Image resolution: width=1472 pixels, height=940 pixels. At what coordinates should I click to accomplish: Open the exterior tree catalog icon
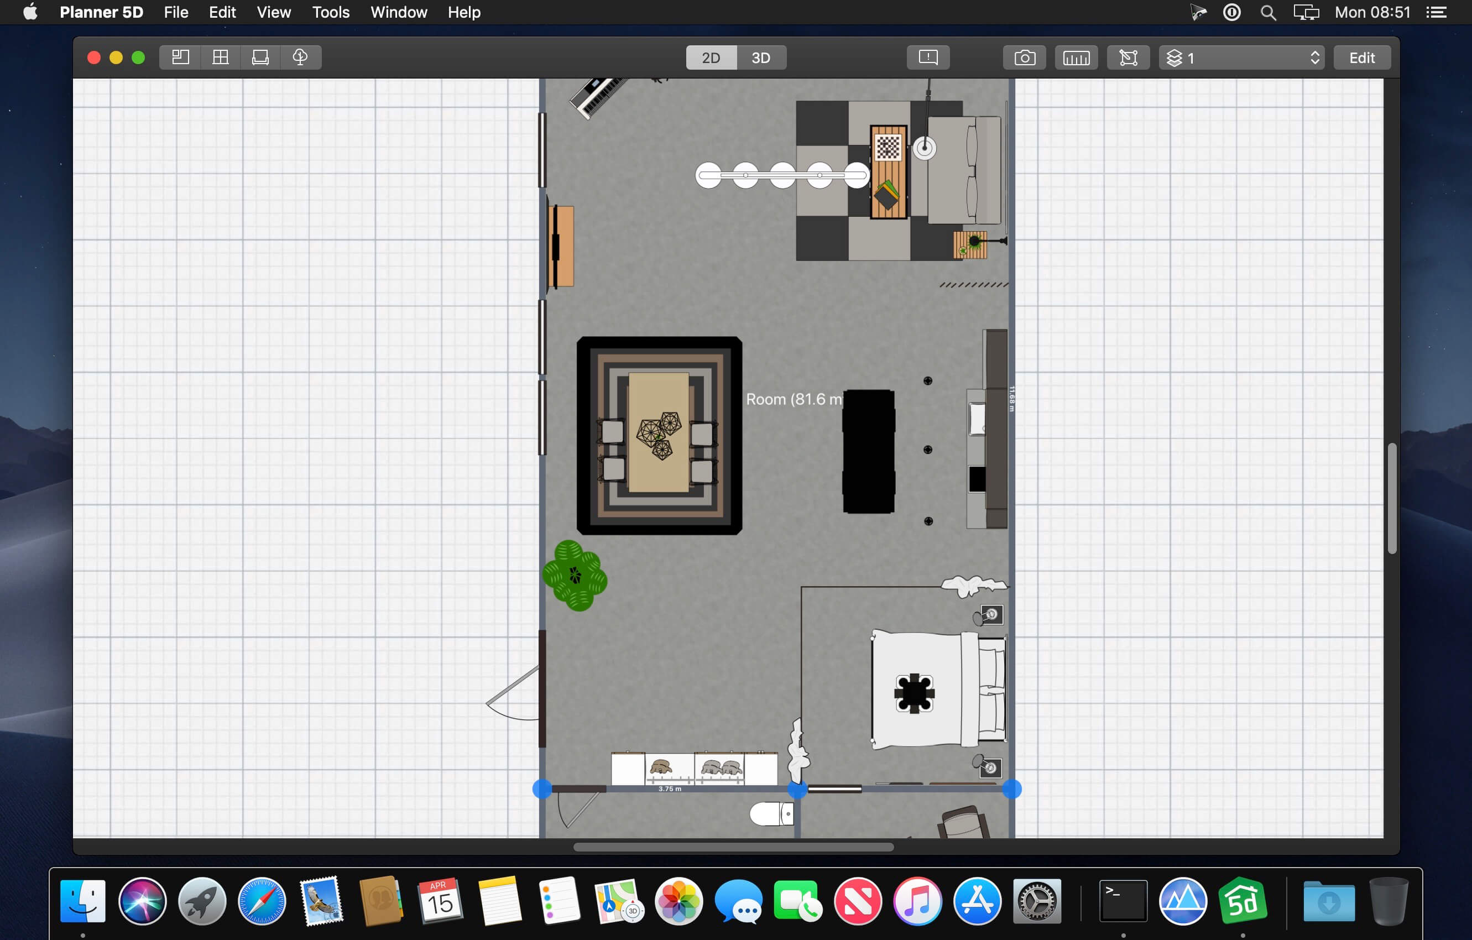point(300,58)
